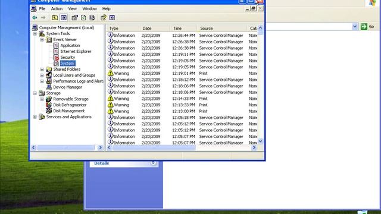Toggle the Show/Hide Console Tree toolbar button
381x214 pixels.
click(64, 17)
